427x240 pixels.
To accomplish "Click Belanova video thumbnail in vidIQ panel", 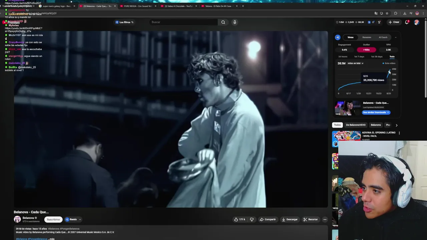I will point(347,108).
